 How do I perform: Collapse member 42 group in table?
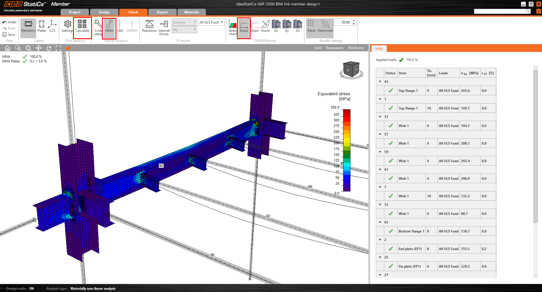380,82
